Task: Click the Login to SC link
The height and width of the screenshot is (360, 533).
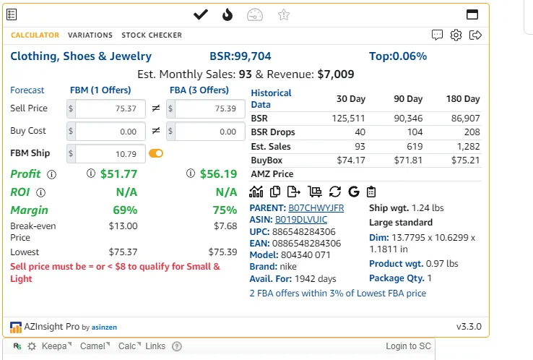Action: [408, 346]
